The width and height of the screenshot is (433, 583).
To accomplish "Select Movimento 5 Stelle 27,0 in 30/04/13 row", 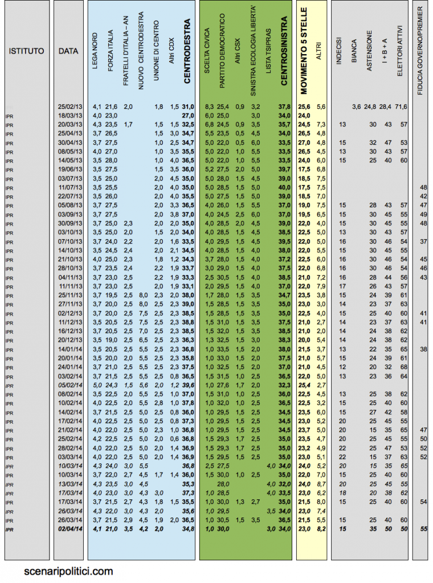I will pyautogui.click(x=304, y=143).
